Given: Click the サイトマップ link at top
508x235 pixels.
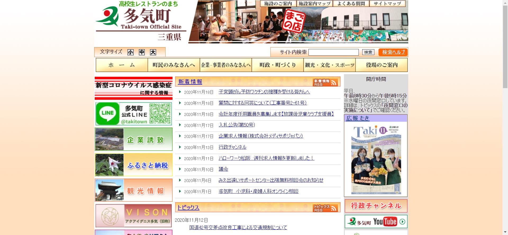Looking at the screenshot, I should 387,3.
